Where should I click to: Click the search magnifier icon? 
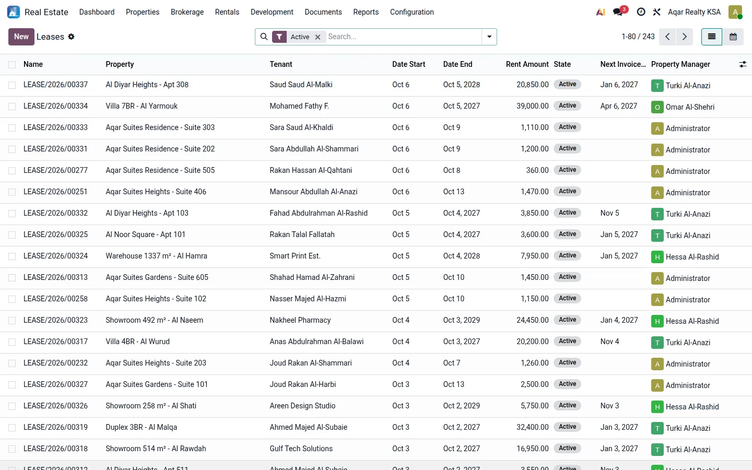click(264, 37)
